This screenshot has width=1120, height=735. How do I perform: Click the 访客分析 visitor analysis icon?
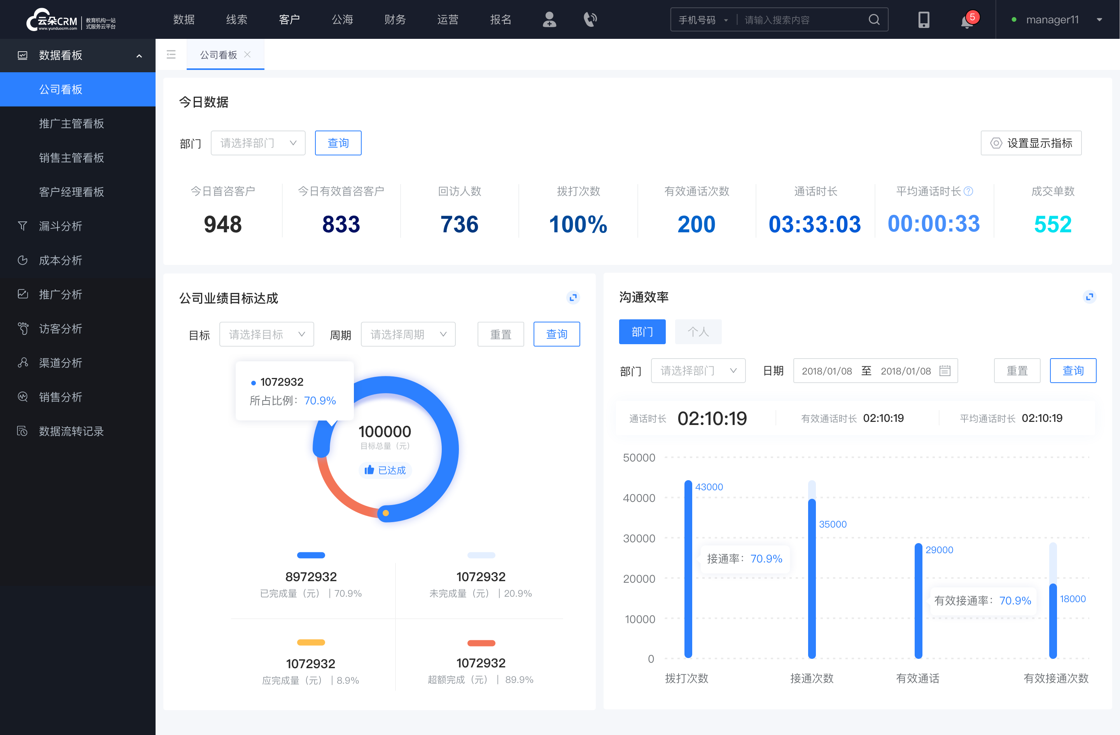[23, 327]
